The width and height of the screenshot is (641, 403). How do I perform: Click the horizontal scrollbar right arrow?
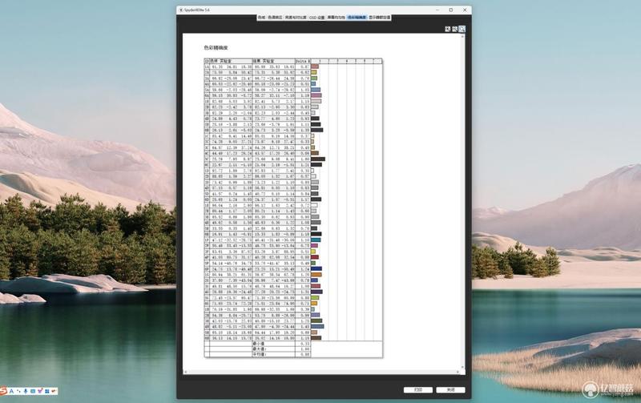click(458, 372)
